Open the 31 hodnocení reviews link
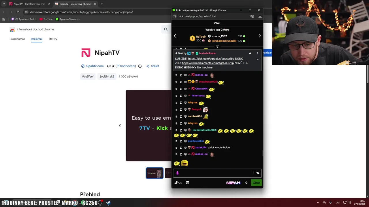The image size is (369, 207). coord(126,66)
